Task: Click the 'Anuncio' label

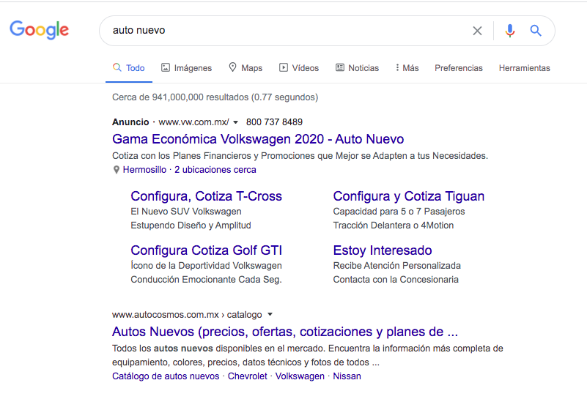Action: tap(130, 122)
